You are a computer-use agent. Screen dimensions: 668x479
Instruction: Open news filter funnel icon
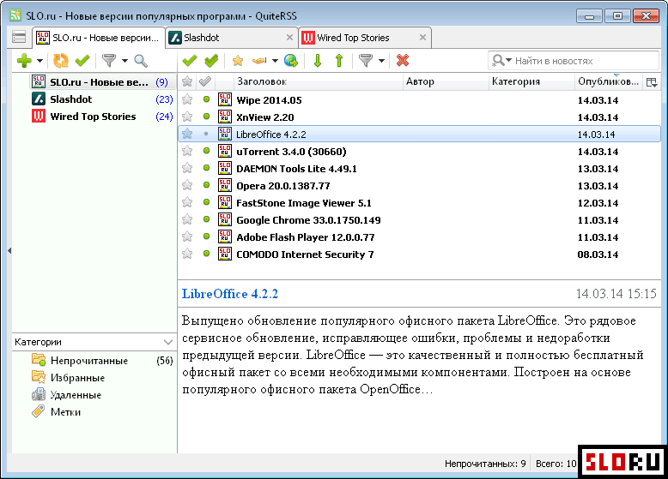coord(366,61)
